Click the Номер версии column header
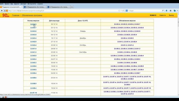 click(33, 21)
